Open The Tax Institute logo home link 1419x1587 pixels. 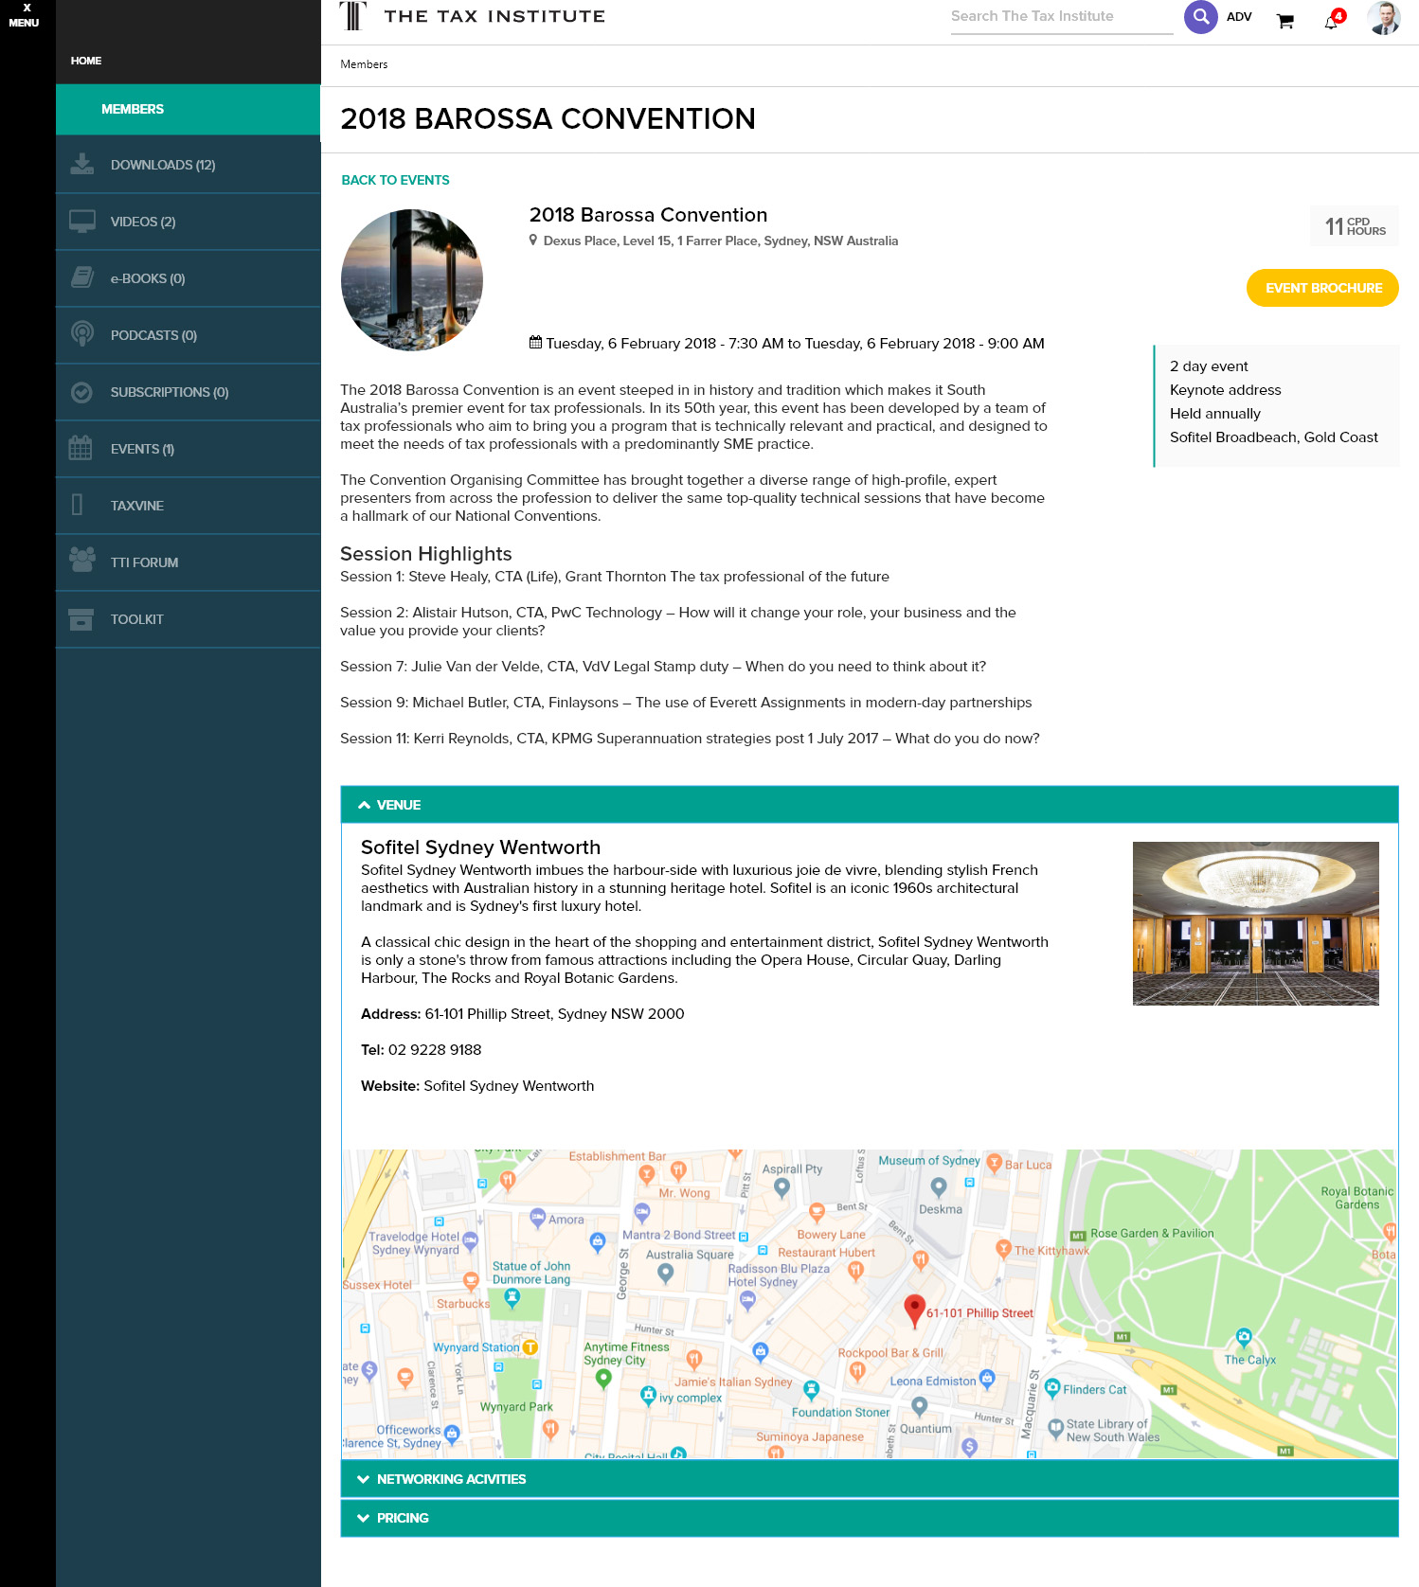click(x=473, y=16)
